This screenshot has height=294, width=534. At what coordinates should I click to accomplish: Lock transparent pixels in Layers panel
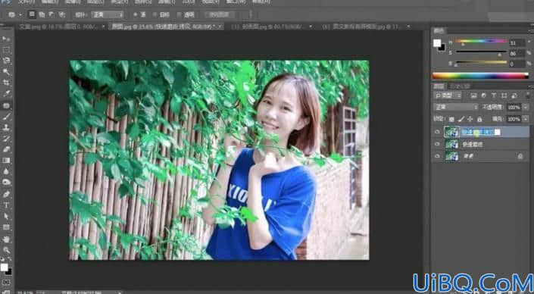tap(451, 119)
